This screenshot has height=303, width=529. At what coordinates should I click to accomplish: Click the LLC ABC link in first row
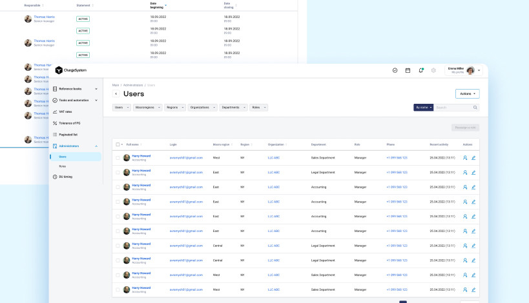point(274,157)
